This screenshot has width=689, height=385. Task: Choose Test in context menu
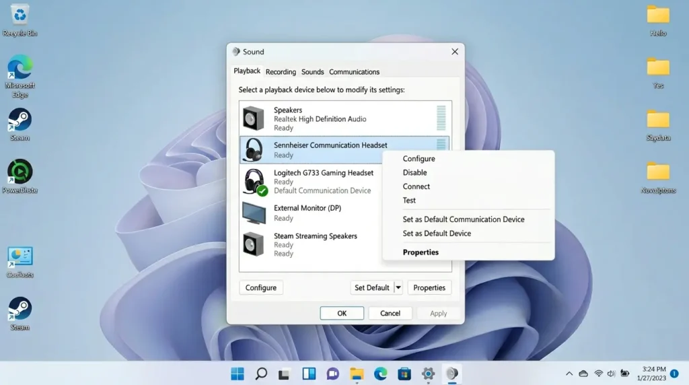pyautogui.click(x=409, y=200)
